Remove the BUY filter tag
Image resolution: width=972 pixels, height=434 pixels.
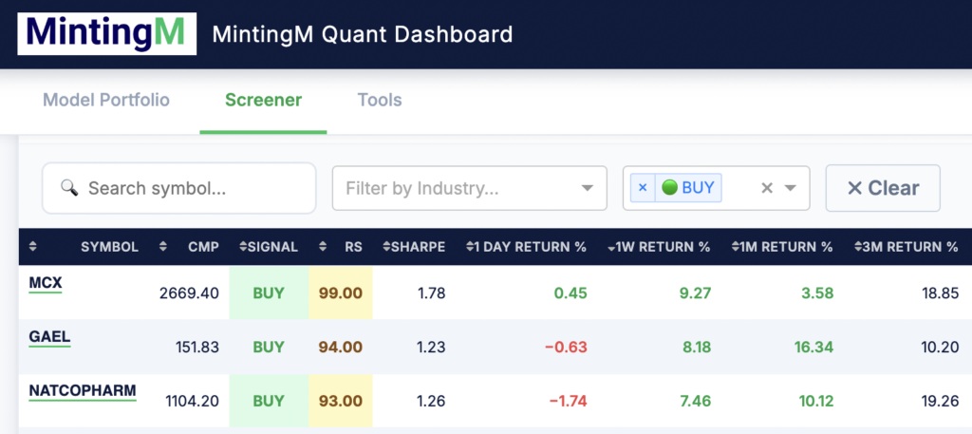coord(643,188)
